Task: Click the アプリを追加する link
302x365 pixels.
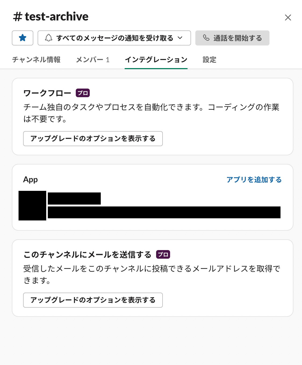Action: coord(254,180)
